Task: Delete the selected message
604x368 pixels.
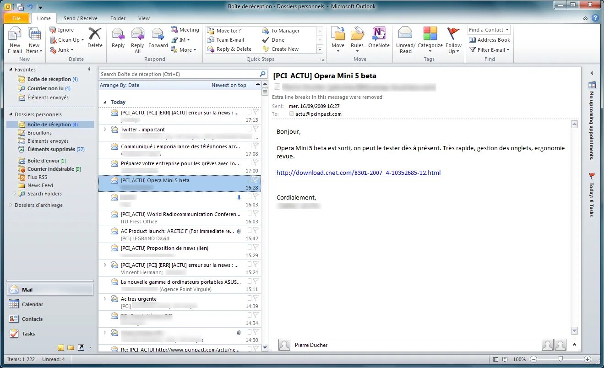Action: point(95,38)
